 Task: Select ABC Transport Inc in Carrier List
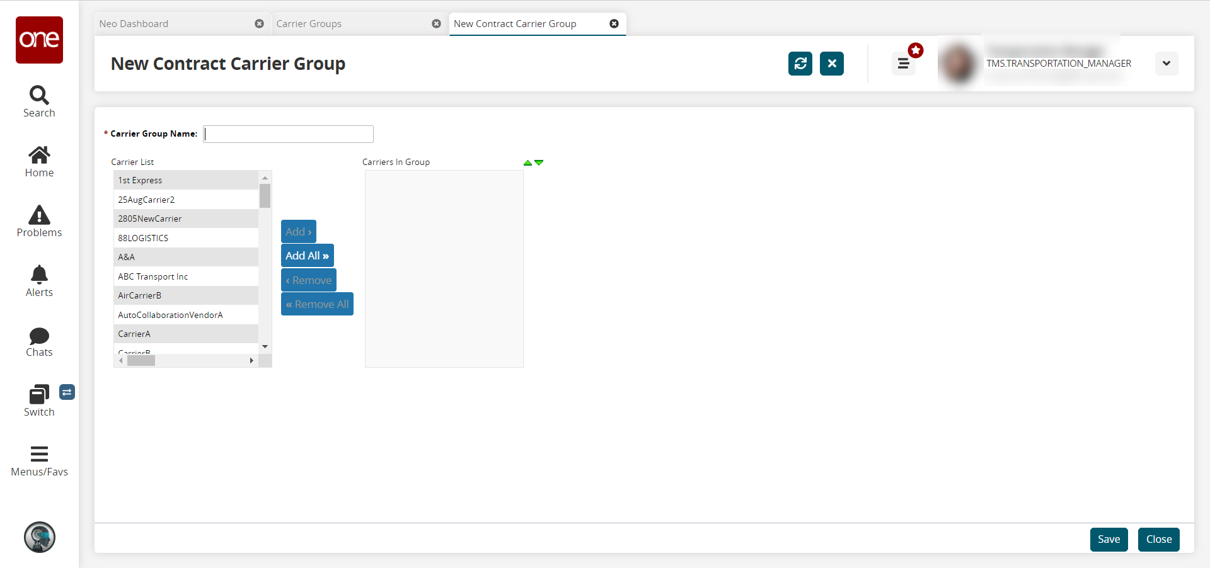[153, 276]
